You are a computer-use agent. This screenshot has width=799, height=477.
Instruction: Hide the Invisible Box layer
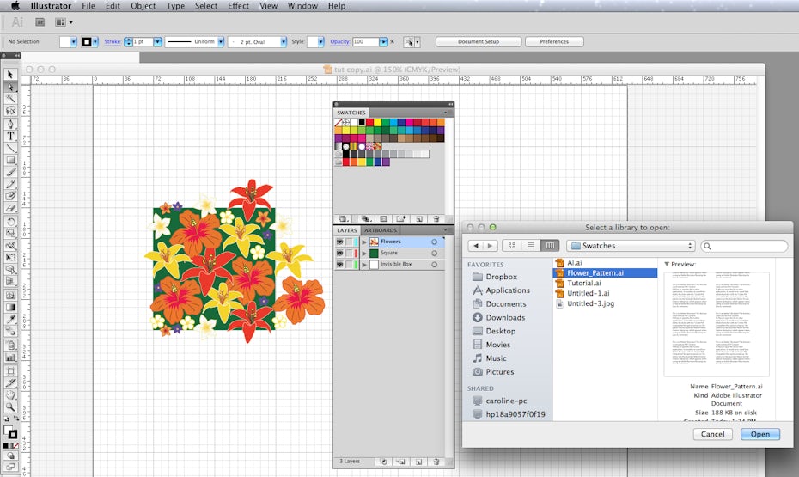click(x=339, y=264)
